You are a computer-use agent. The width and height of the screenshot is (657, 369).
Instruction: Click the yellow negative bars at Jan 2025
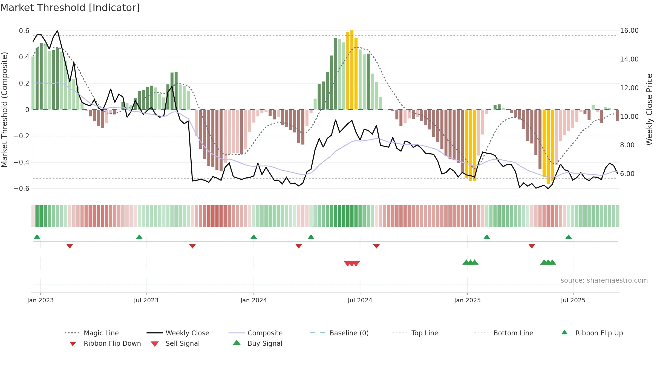(x=470, y=145)
